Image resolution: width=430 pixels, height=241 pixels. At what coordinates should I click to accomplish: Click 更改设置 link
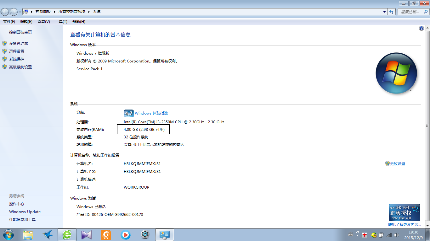398,163
